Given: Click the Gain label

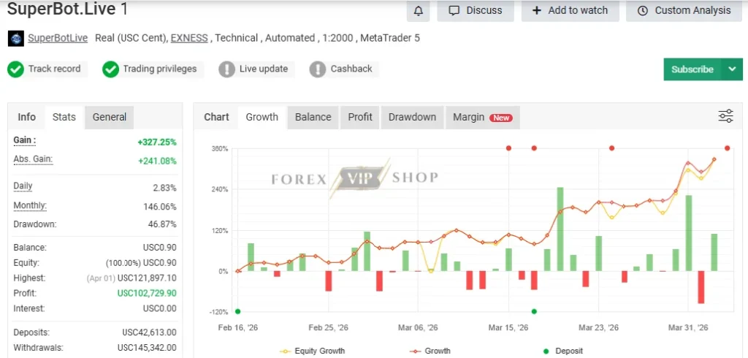Looking at the screenshot, I should 25,140.
